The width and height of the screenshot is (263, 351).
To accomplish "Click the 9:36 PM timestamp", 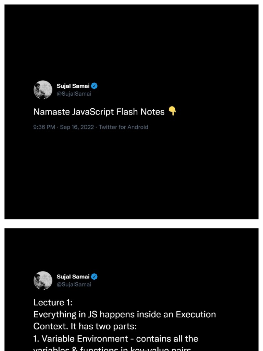I will [44, 127].
